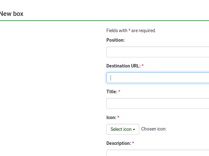
Task: Click the caret arrow on Select icon
Action: [x=134, y=130]
